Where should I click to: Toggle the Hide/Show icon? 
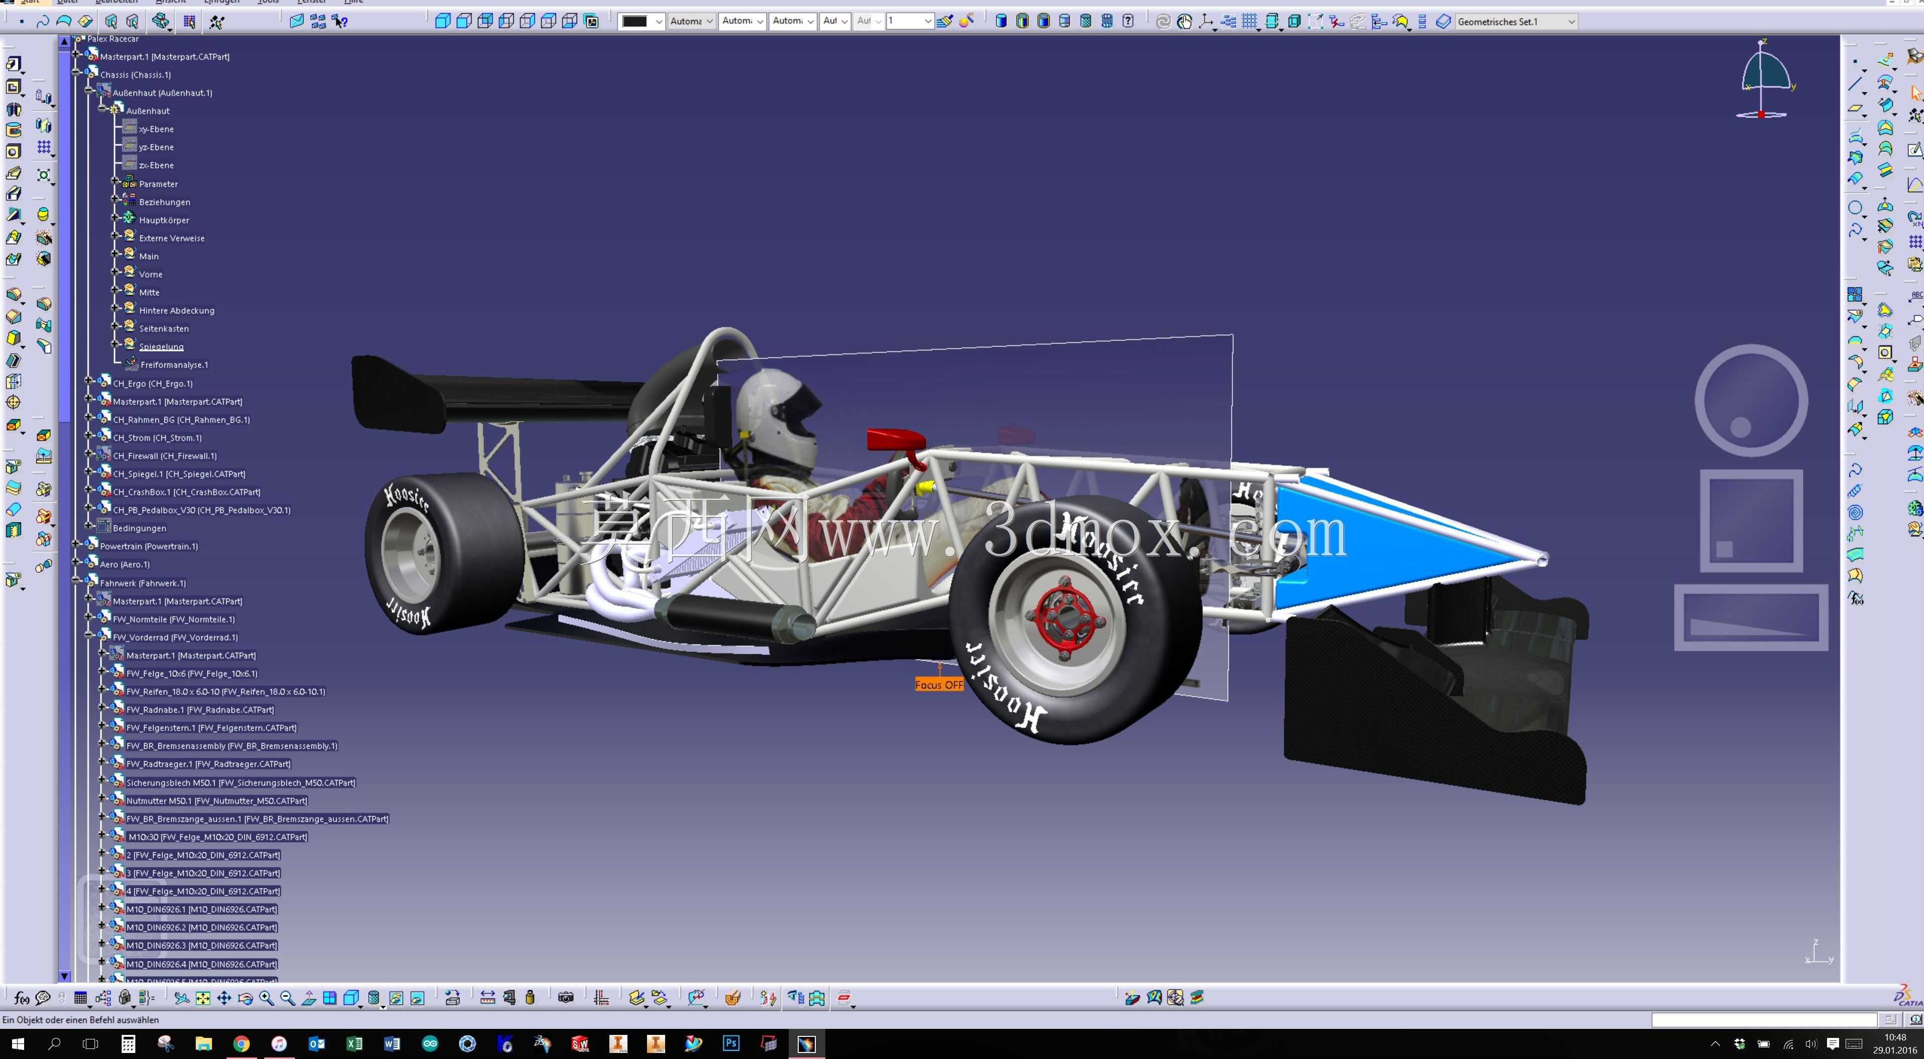(396, 998)
